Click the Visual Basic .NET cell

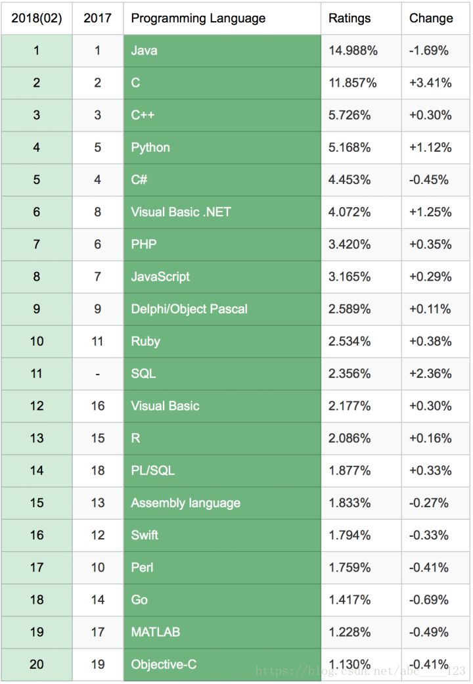222,212
